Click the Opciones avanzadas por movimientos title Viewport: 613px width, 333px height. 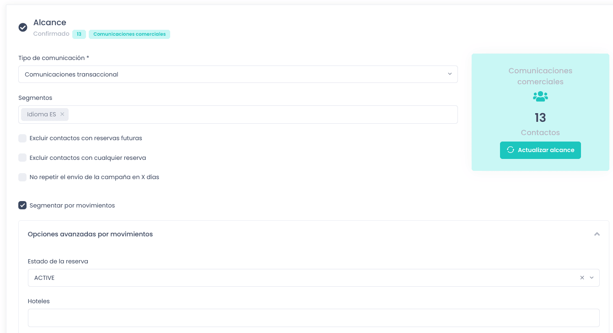(90, 234)
